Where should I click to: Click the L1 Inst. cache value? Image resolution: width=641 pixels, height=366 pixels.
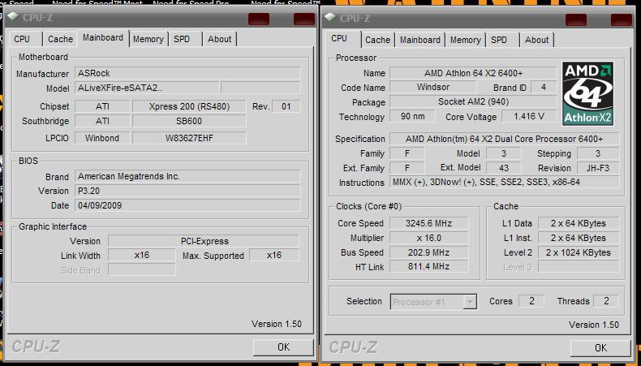pos(579,238)
